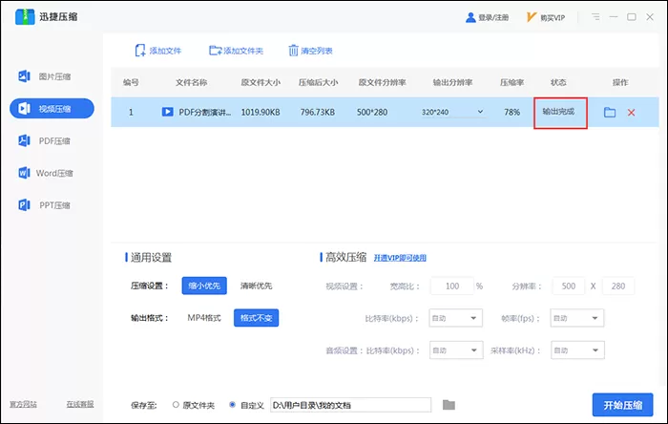Screen dimensions: 668x424
Task: Click the add folder icon (添加文件夹)
Action: point(216,51)
